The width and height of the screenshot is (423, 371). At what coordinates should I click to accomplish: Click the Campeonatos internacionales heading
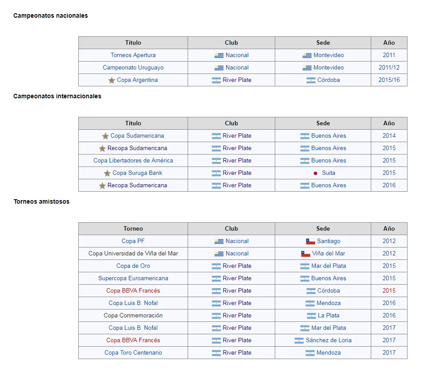[x=57, y=96]
